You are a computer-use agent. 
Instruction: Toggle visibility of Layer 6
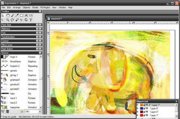[x=147, y=108]
